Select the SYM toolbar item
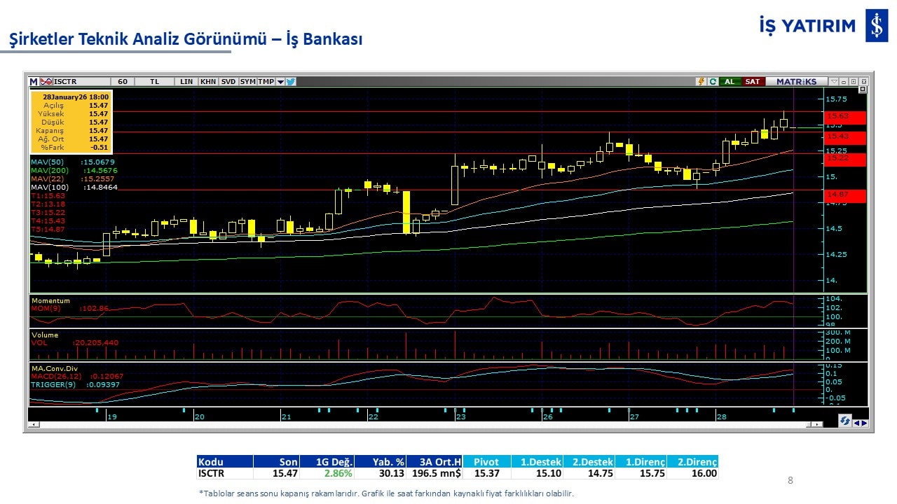Viewport: 897px width, 504px height. click(248, 82)
